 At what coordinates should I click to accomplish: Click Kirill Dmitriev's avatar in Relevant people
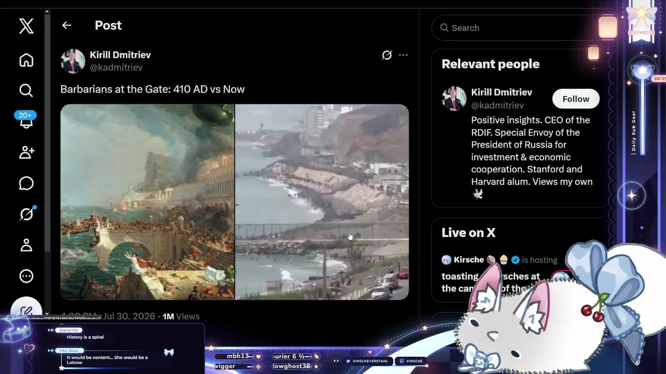click(454, 98)
